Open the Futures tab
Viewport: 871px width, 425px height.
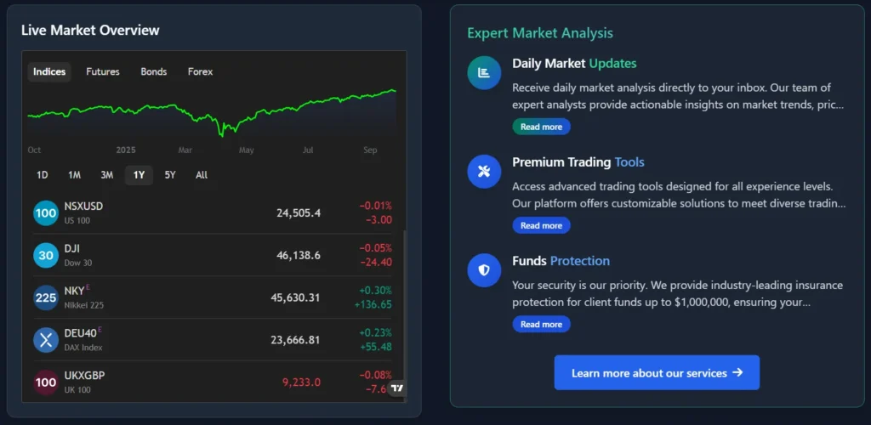coord(103,72)
